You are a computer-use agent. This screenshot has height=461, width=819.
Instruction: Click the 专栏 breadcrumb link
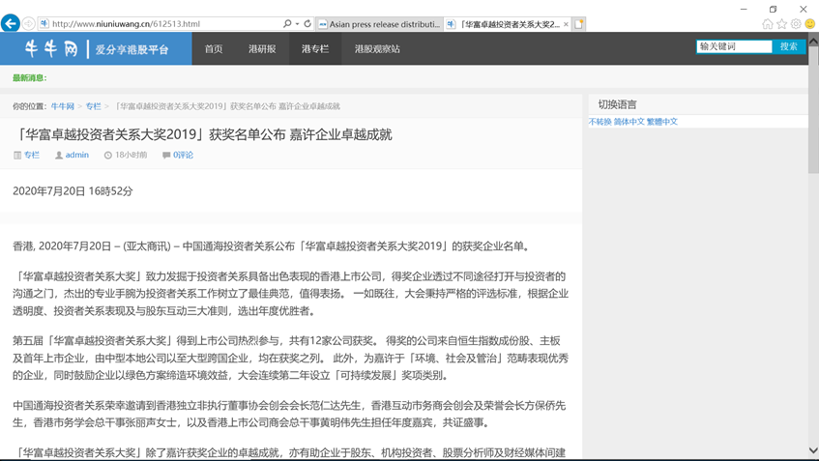93,106
